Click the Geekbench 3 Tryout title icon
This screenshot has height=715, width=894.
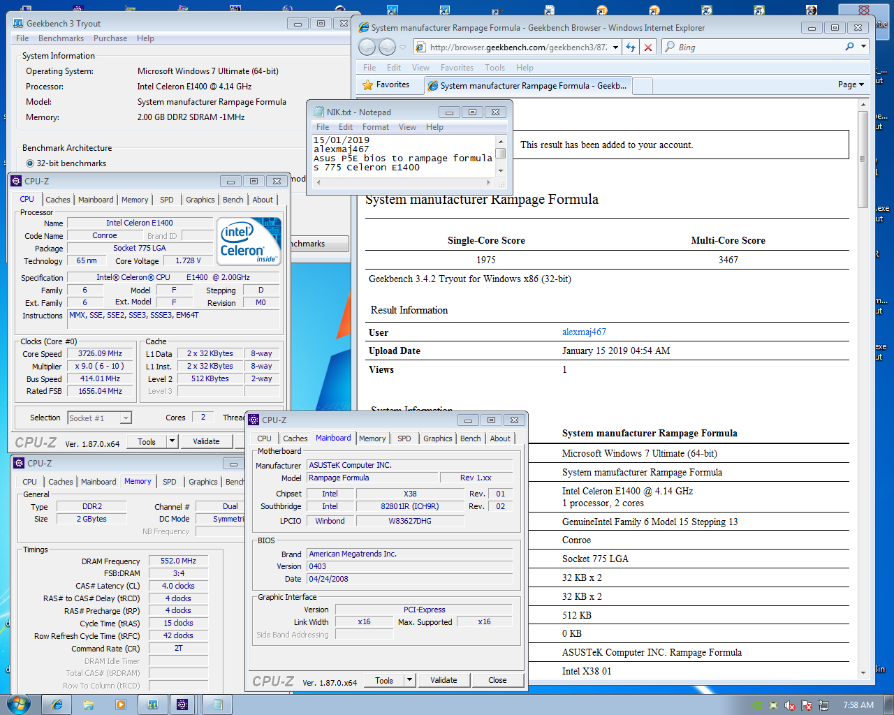tap(19, 23)
